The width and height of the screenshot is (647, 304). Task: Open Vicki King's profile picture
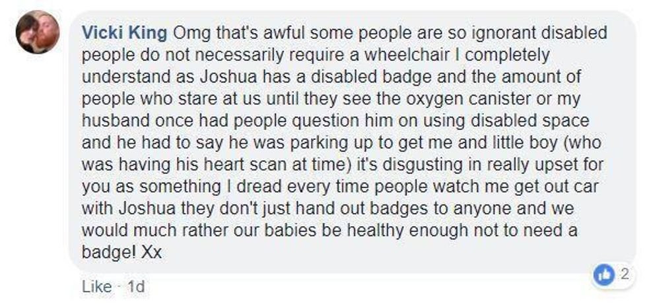[x=38, y=33]
